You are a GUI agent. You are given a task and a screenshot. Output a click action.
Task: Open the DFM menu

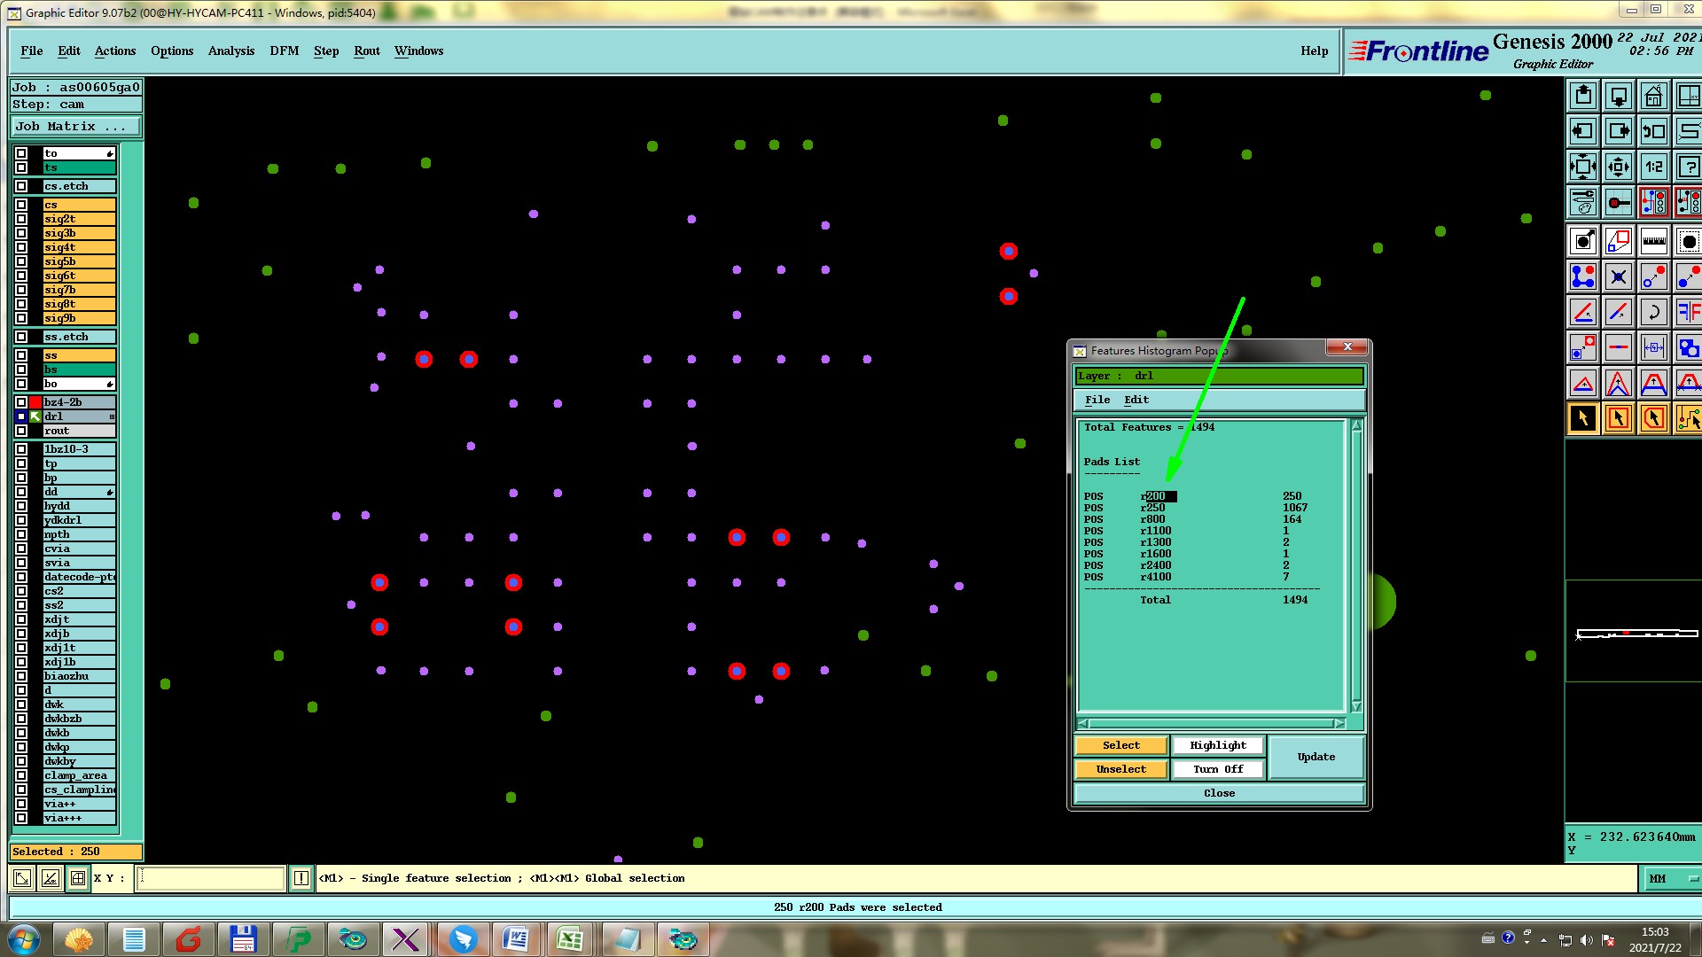tap(284, 51)
